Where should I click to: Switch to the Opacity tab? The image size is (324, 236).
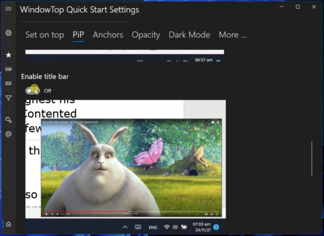coord(146,35)
